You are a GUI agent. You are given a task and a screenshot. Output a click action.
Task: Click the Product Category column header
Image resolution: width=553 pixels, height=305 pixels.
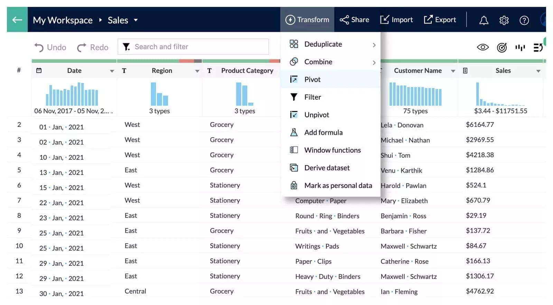[247, 71]
